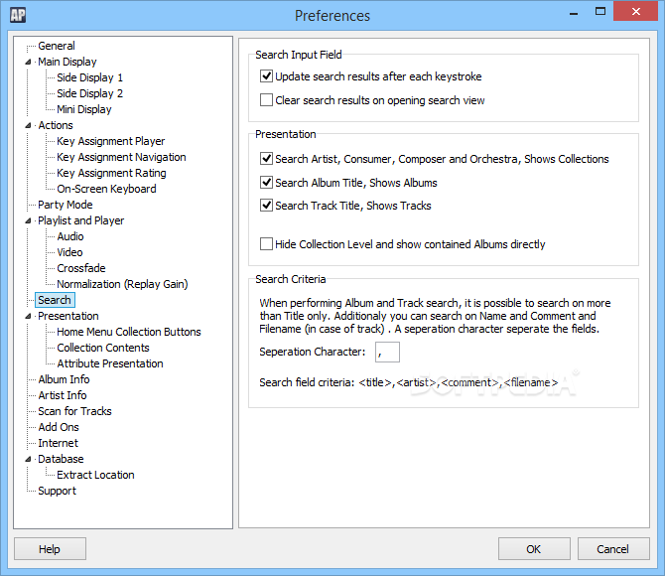Select the Search tree item
Screen dimensions: 665x576
[55, 300]
